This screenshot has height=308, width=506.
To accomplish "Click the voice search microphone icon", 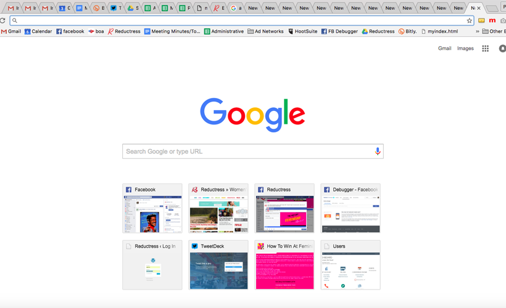I will 378,152.
